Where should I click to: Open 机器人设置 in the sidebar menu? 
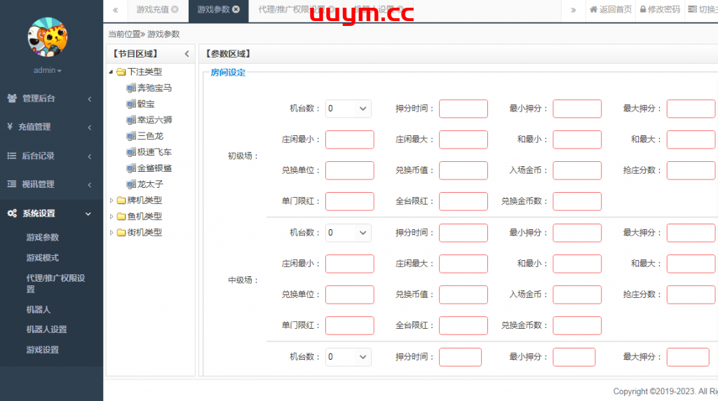point(46,329)
